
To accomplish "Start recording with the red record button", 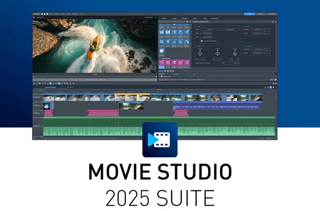I will 105,80.
